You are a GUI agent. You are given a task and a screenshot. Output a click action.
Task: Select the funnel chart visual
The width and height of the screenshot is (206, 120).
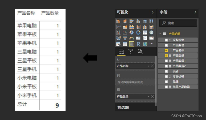point(125,38)
